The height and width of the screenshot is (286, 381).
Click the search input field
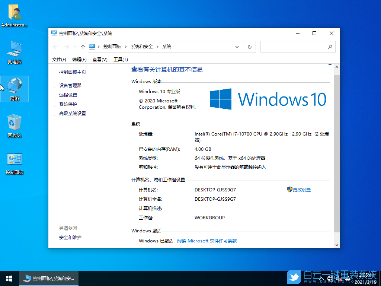click(294, 47)
